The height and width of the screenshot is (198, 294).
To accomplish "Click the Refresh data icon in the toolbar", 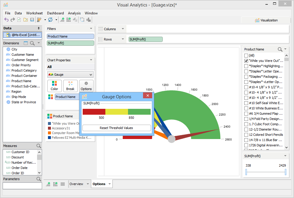I will 50,20.
